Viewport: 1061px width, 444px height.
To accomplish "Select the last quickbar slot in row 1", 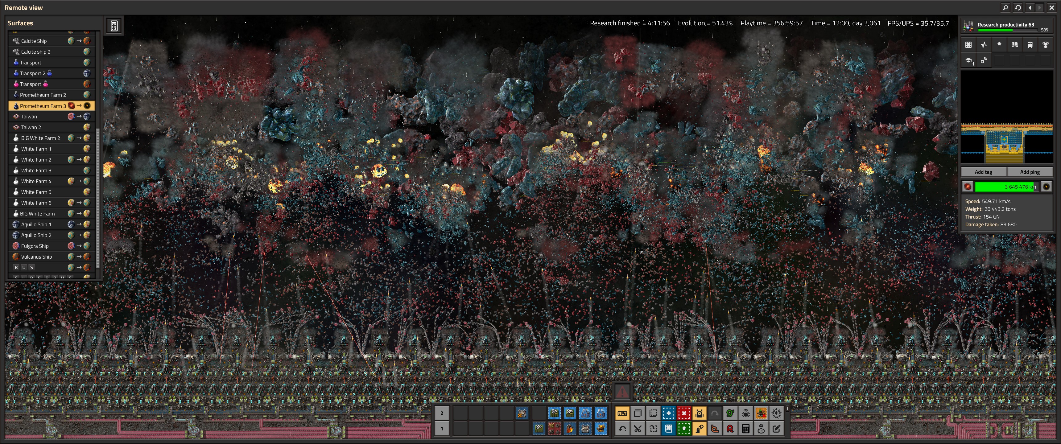I will point(601,429).
